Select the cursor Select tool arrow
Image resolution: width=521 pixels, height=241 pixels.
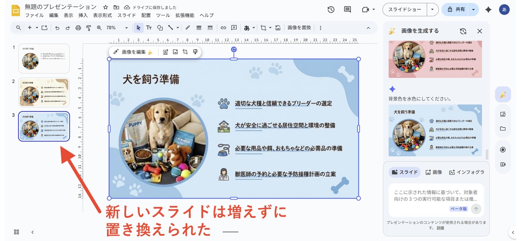(x=139, y=28)
